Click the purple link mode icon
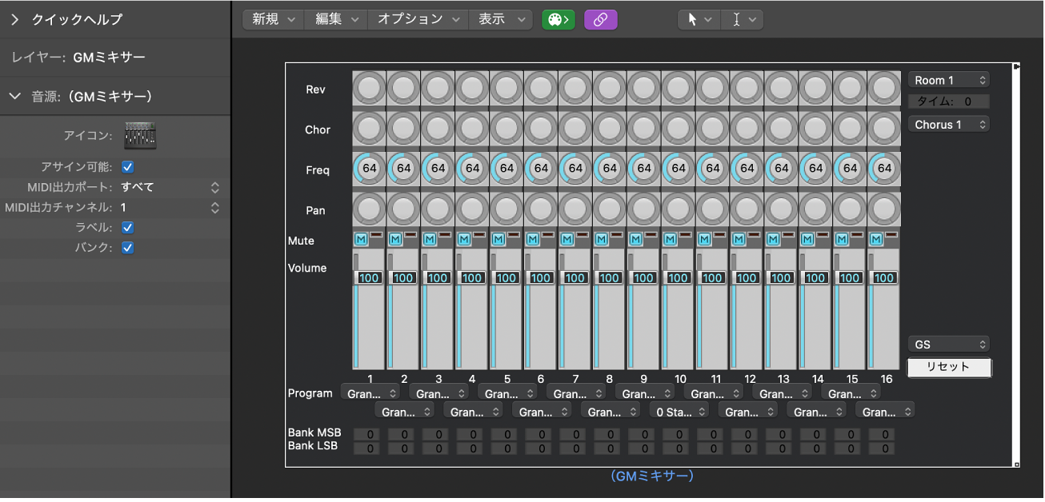1045x502 pixels. click(x=599, y=18)
